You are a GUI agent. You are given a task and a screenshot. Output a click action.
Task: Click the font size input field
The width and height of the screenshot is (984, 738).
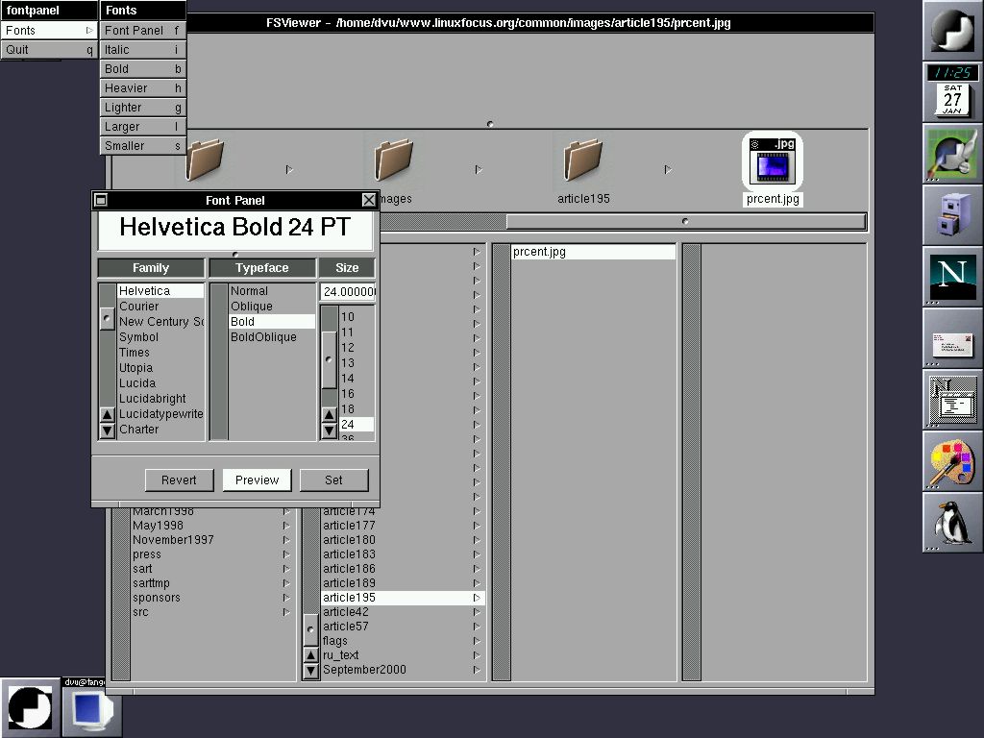[348, 292]
